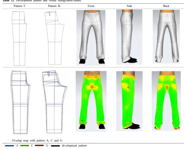This screenshot has width=184, height=149.
Task: Click the green legend swatch for C
Action: point(25,146)
